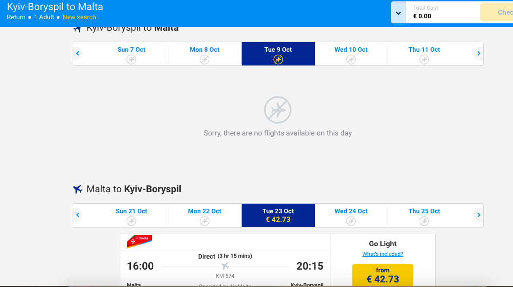The height and width of the screenshot is (287, 513).
Task: Click the no-flights icon under Thu 11 Oct
Action: 424,60
